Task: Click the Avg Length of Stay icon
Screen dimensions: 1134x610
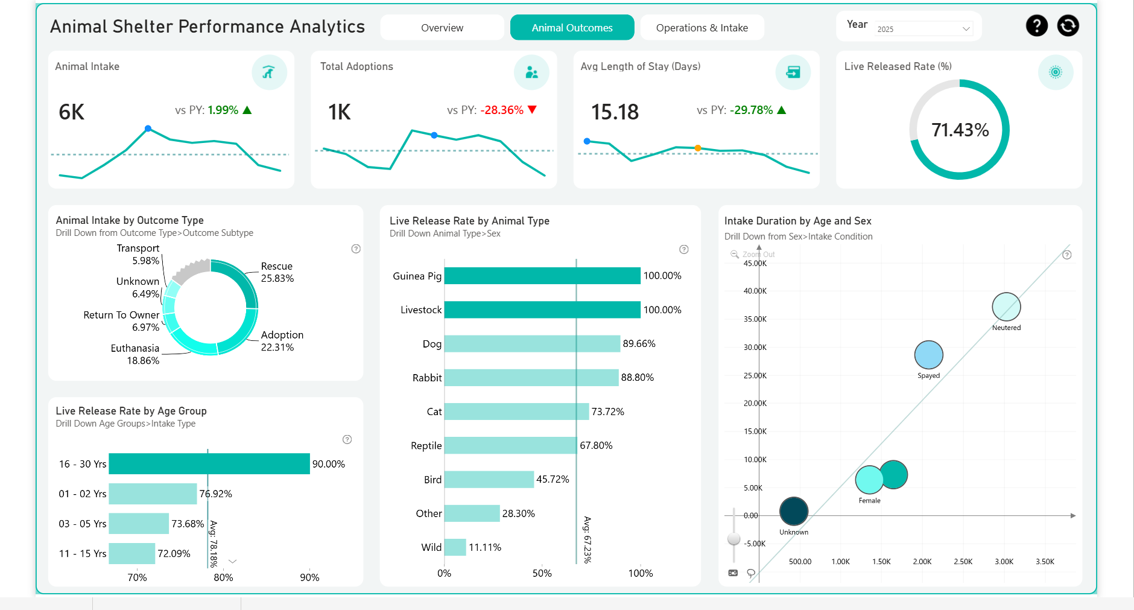Action: (793, 72)
